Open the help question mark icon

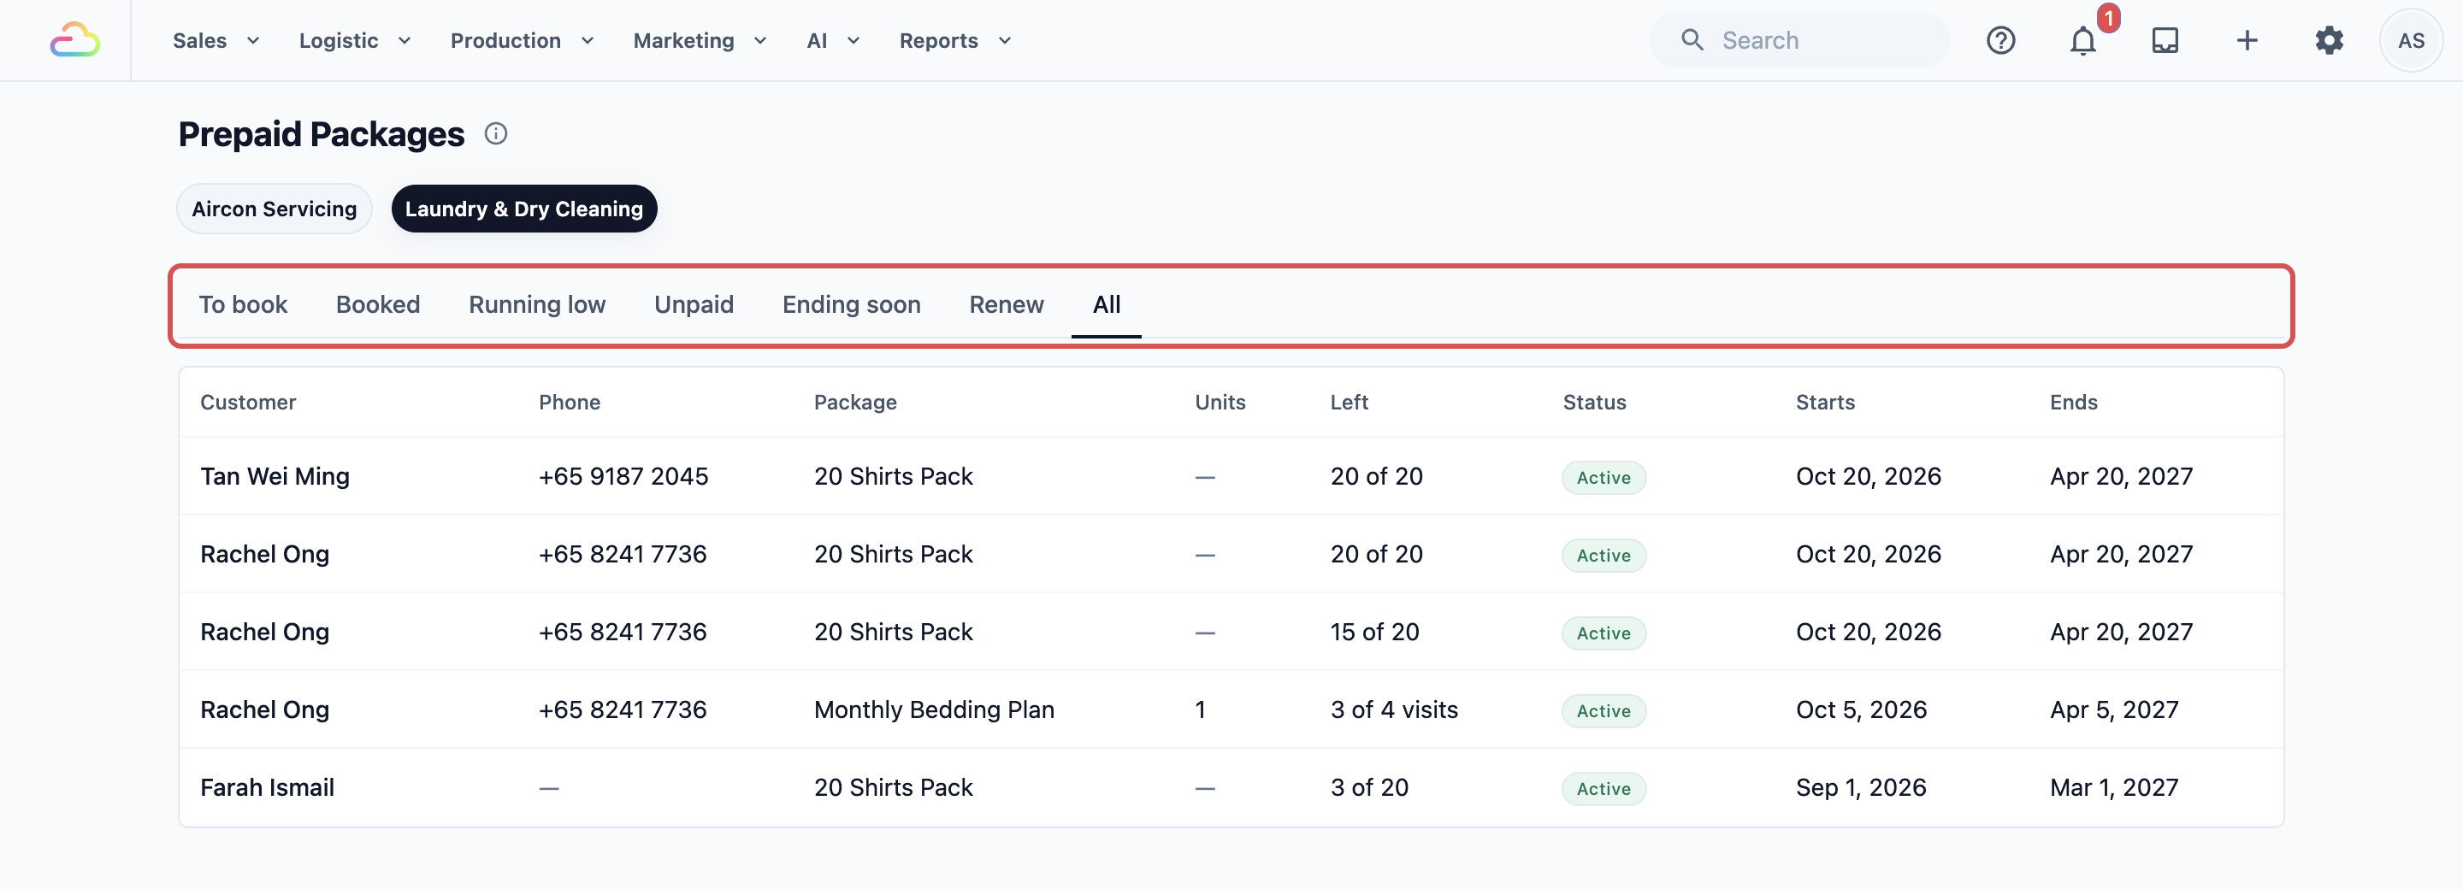click(2000, 40)
